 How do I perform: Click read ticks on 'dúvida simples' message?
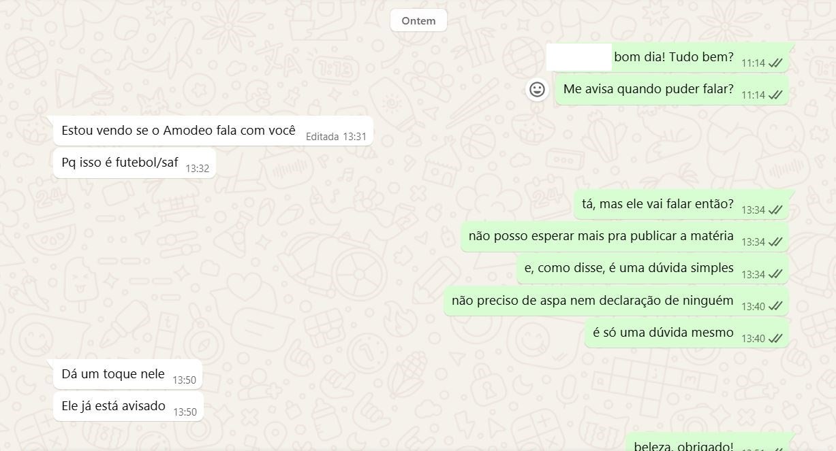point(775,274)
